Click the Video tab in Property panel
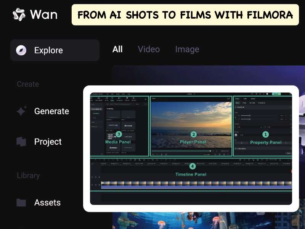Screen dimensions: 305x229 [237, 99]
